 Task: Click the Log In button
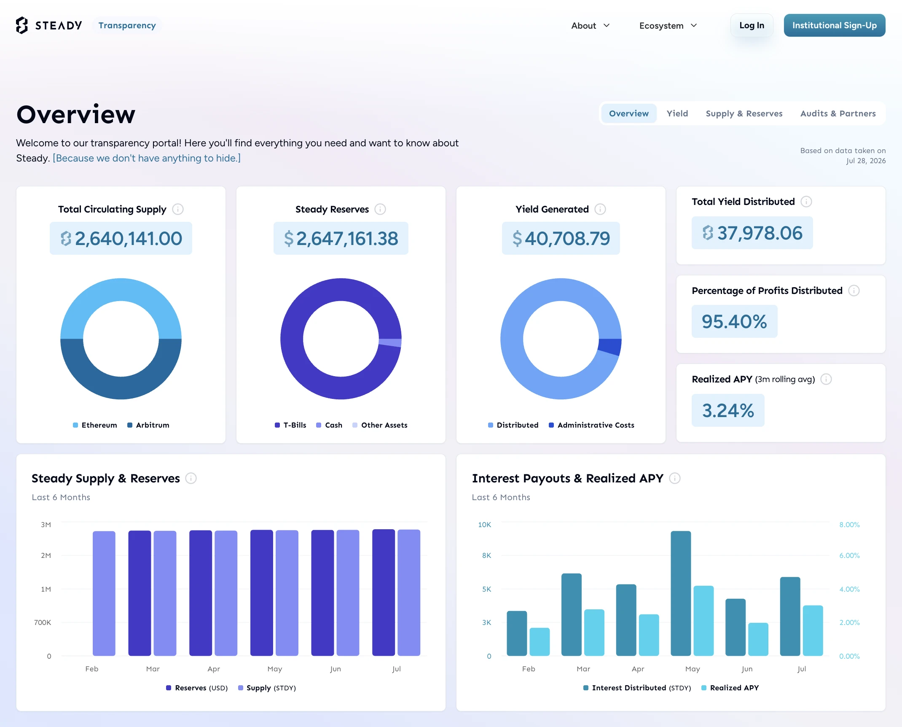(x=752, y=25)
